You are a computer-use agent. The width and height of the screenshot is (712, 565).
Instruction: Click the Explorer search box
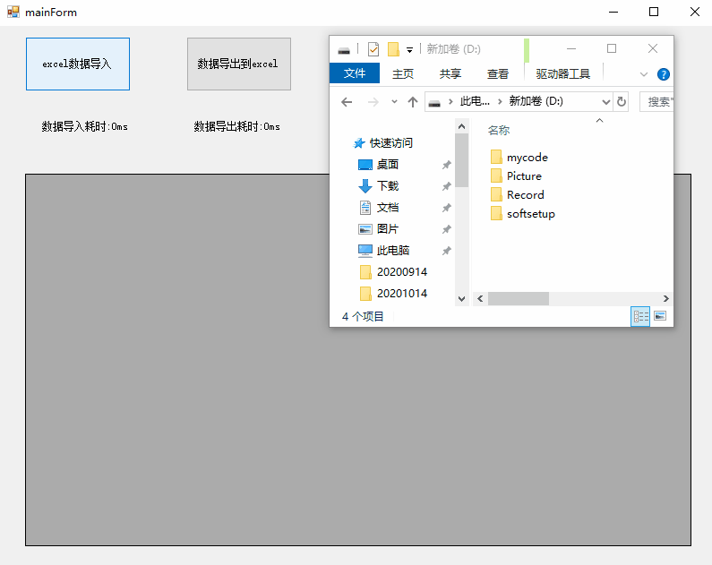tap(656, 102)
